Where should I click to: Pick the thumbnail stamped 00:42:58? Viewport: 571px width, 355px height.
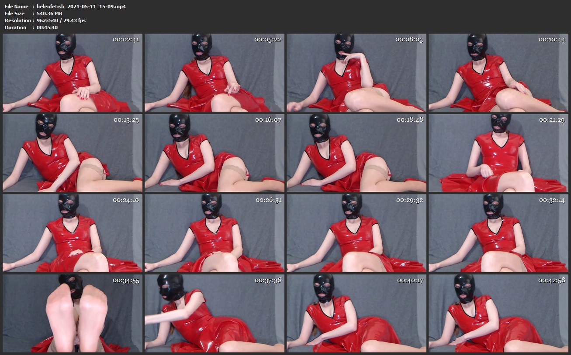click(x=498, y=313)
